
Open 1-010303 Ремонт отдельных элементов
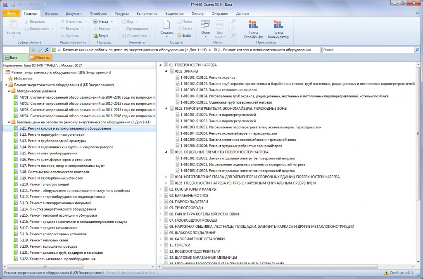pyautogui.click(x=235, y=170)
